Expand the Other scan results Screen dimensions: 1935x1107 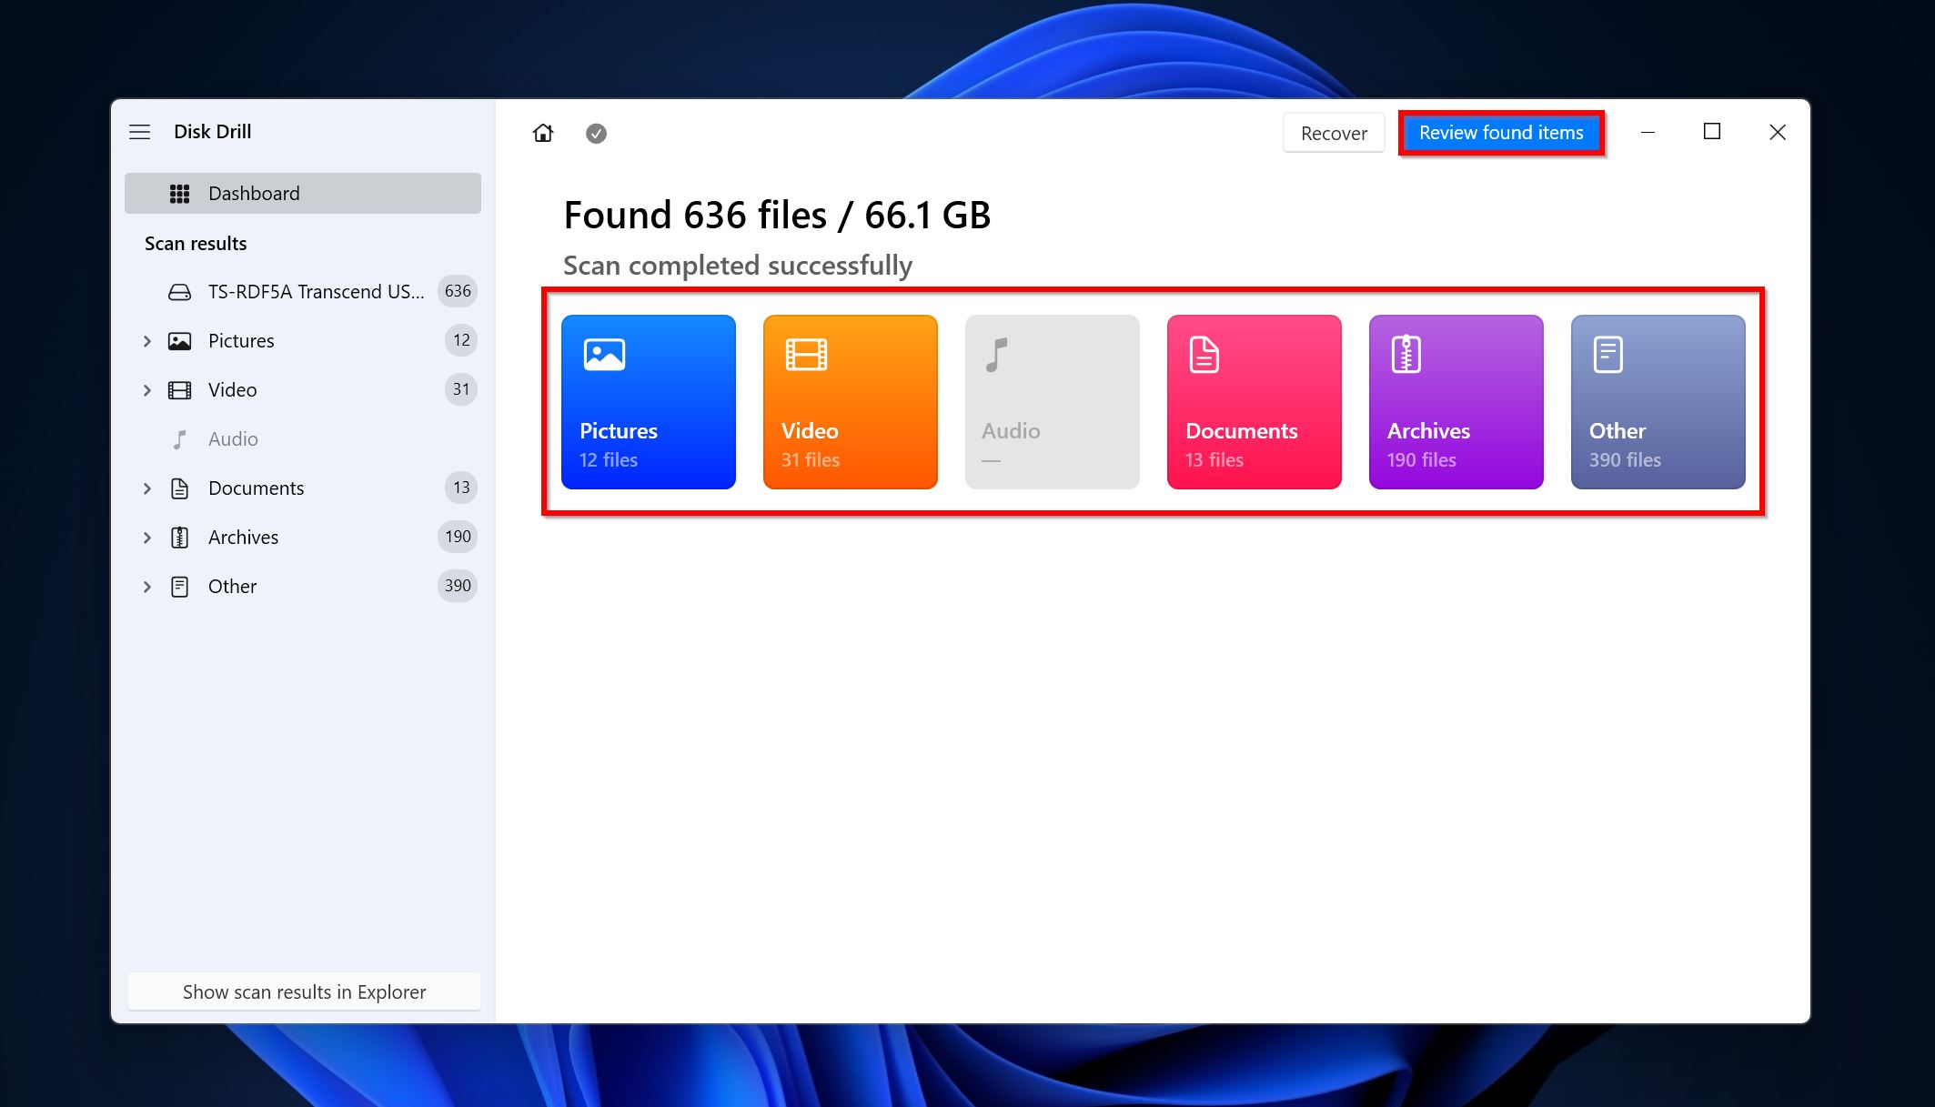pyautogui.click(x=147, y=586)
